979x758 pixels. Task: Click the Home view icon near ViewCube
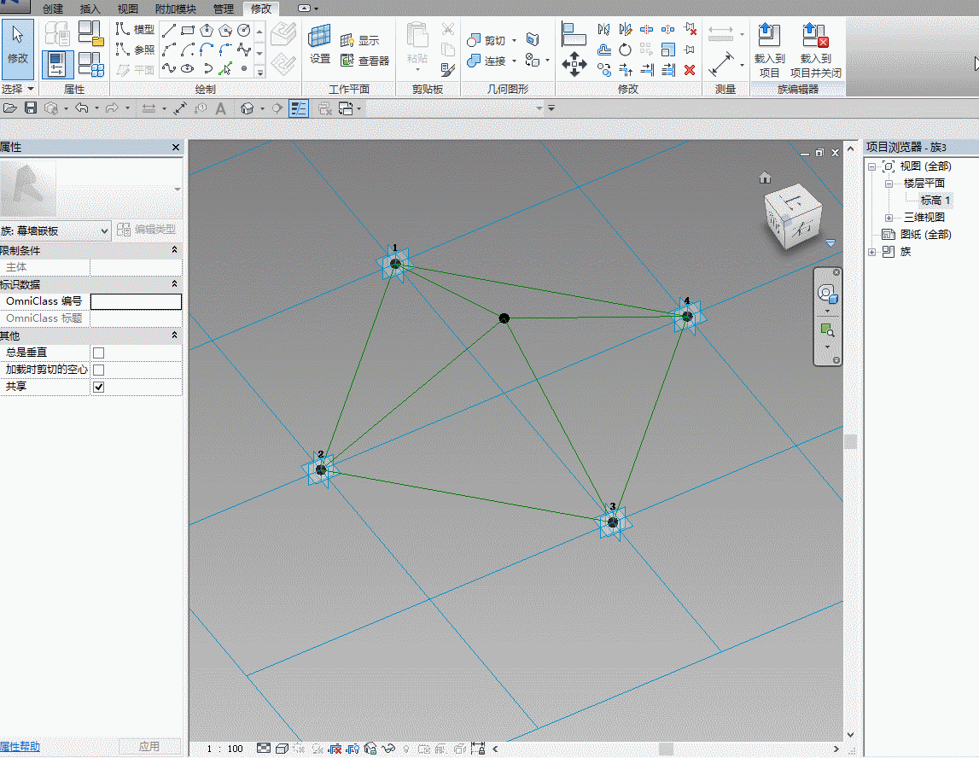click(765, 178)
